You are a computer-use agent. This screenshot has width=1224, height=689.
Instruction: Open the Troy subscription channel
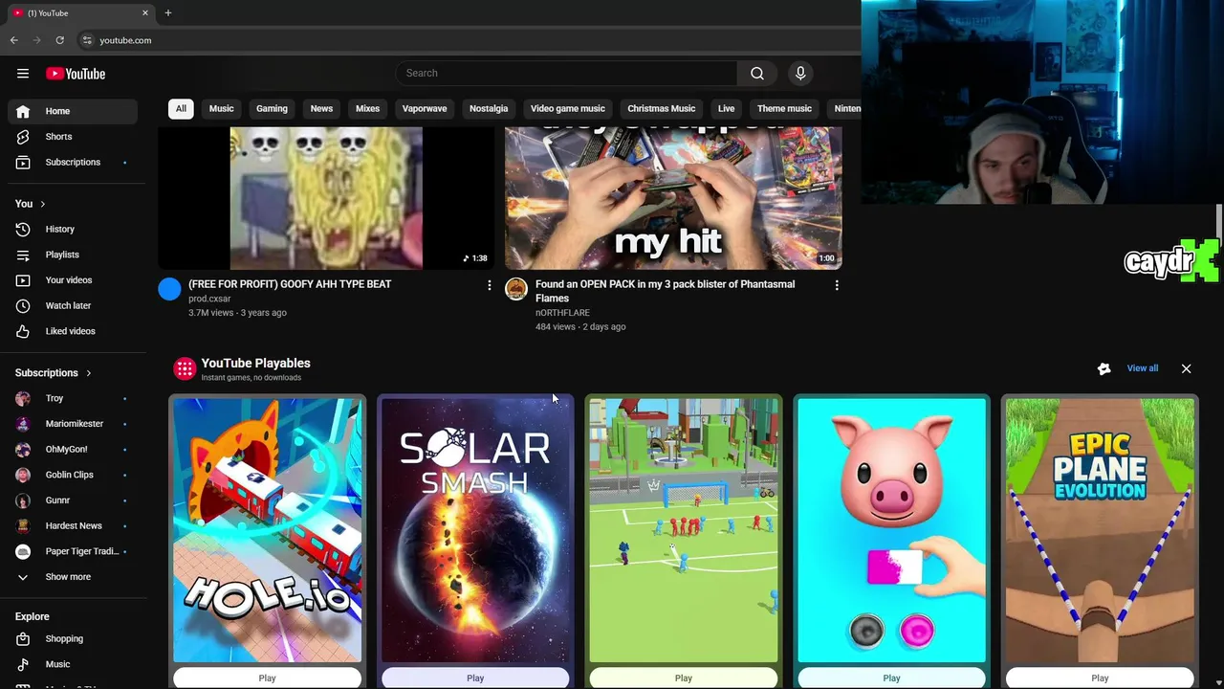[x=73, y=398]
